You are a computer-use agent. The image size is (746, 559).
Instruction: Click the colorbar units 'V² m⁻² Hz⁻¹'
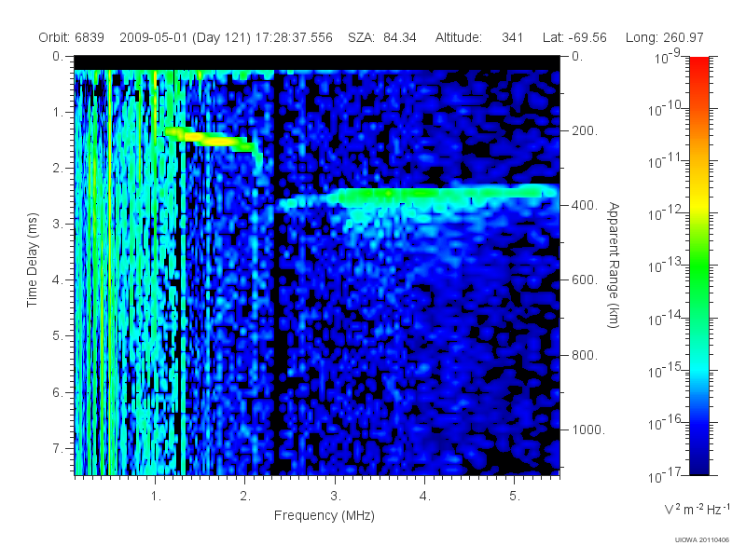(697, 509)
